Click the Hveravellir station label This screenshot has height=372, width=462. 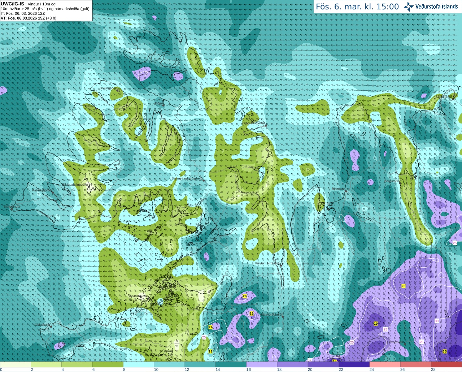(396, 342)
